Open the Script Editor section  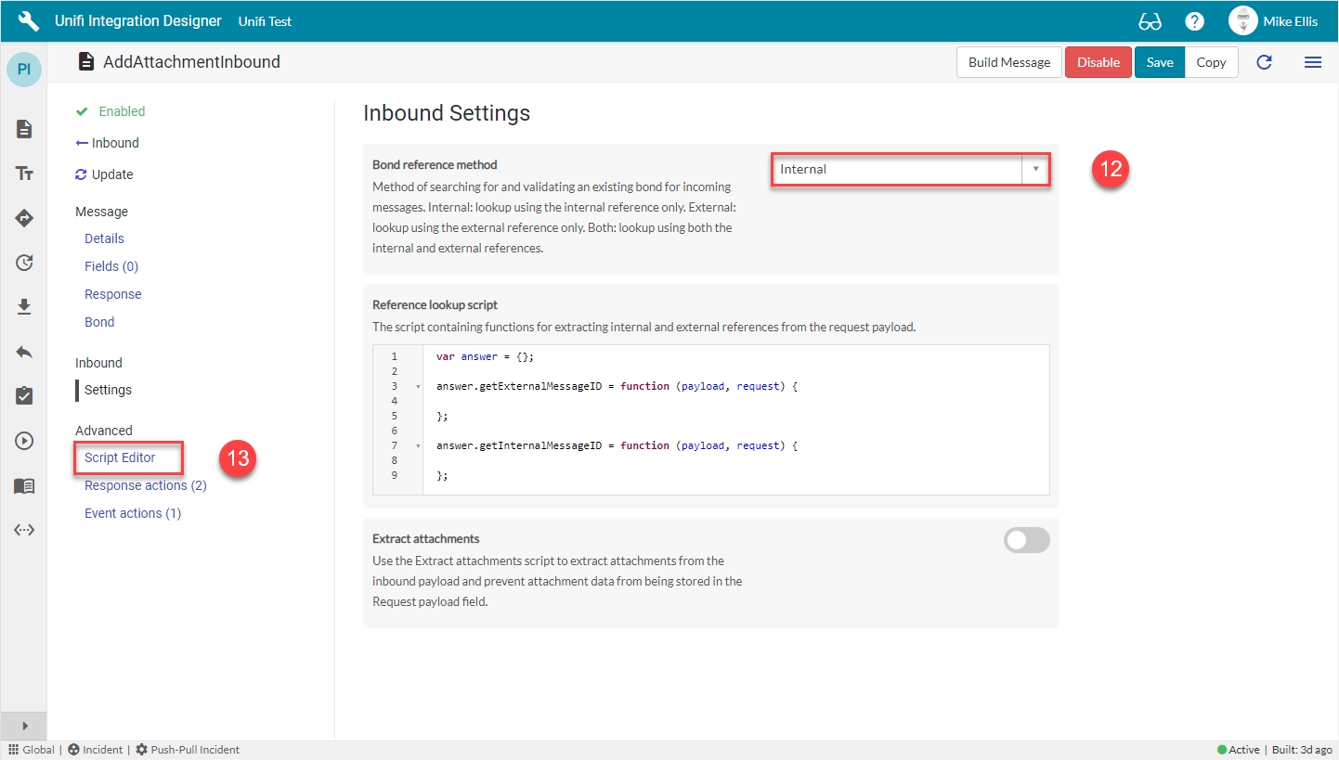pyautogui.click(x=120, y=457)
